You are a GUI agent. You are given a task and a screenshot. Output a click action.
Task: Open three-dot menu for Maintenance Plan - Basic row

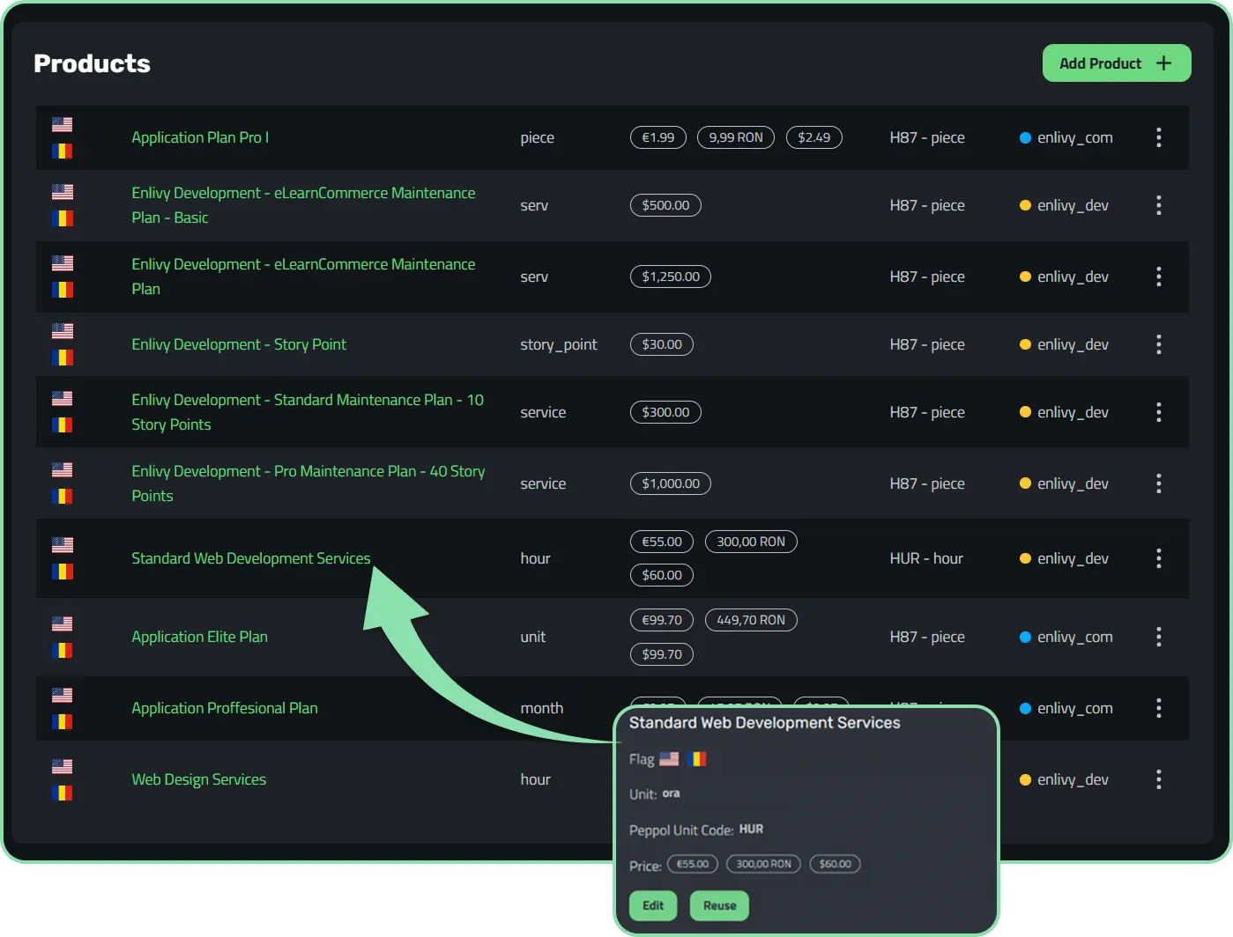[x=1158, y=205]
